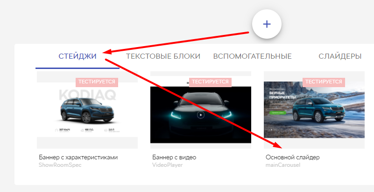Click the VideoPlayer component name
The height and width of the screenshot is (192, 374).
tap(168, 165)
